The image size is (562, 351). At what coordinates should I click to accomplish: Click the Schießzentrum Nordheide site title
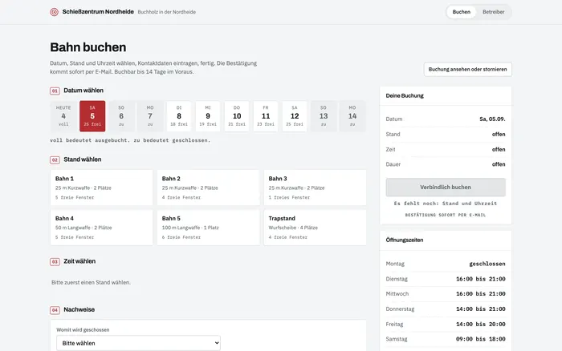(98, 12)
